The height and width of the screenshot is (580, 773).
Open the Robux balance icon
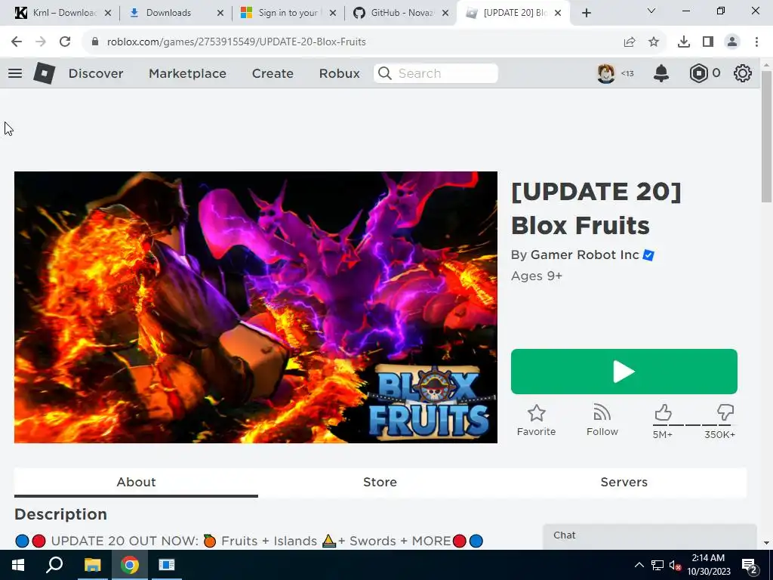click(698, 73)
